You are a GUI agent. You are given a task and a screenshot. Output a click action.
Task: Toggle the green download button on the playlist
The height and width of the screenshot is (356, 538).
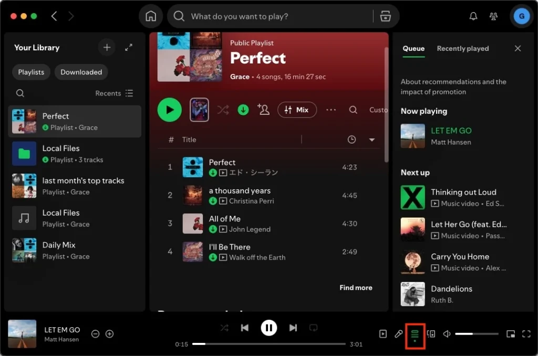(x=243, y=110)
